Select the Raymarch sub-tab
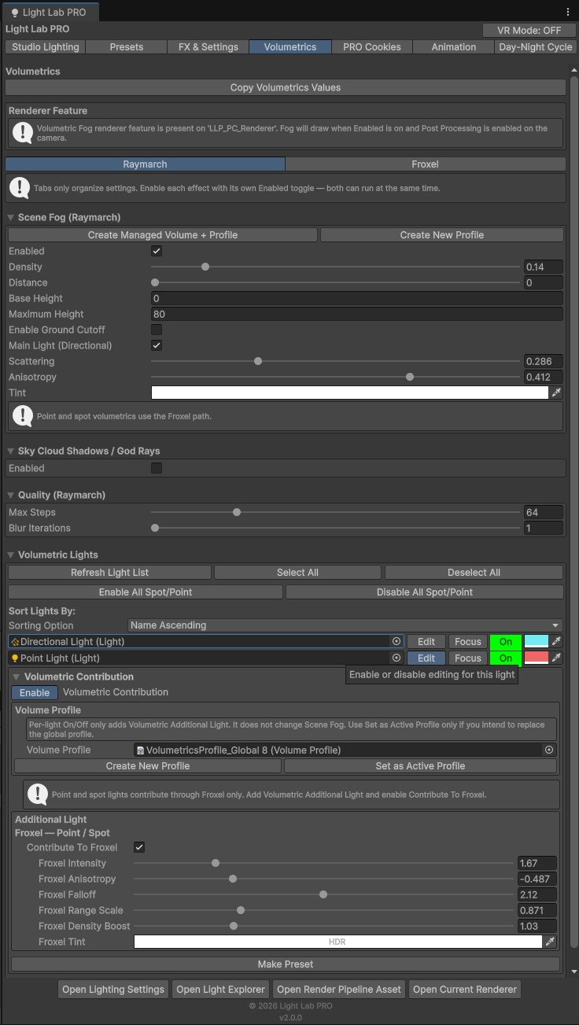 (145, 164)
